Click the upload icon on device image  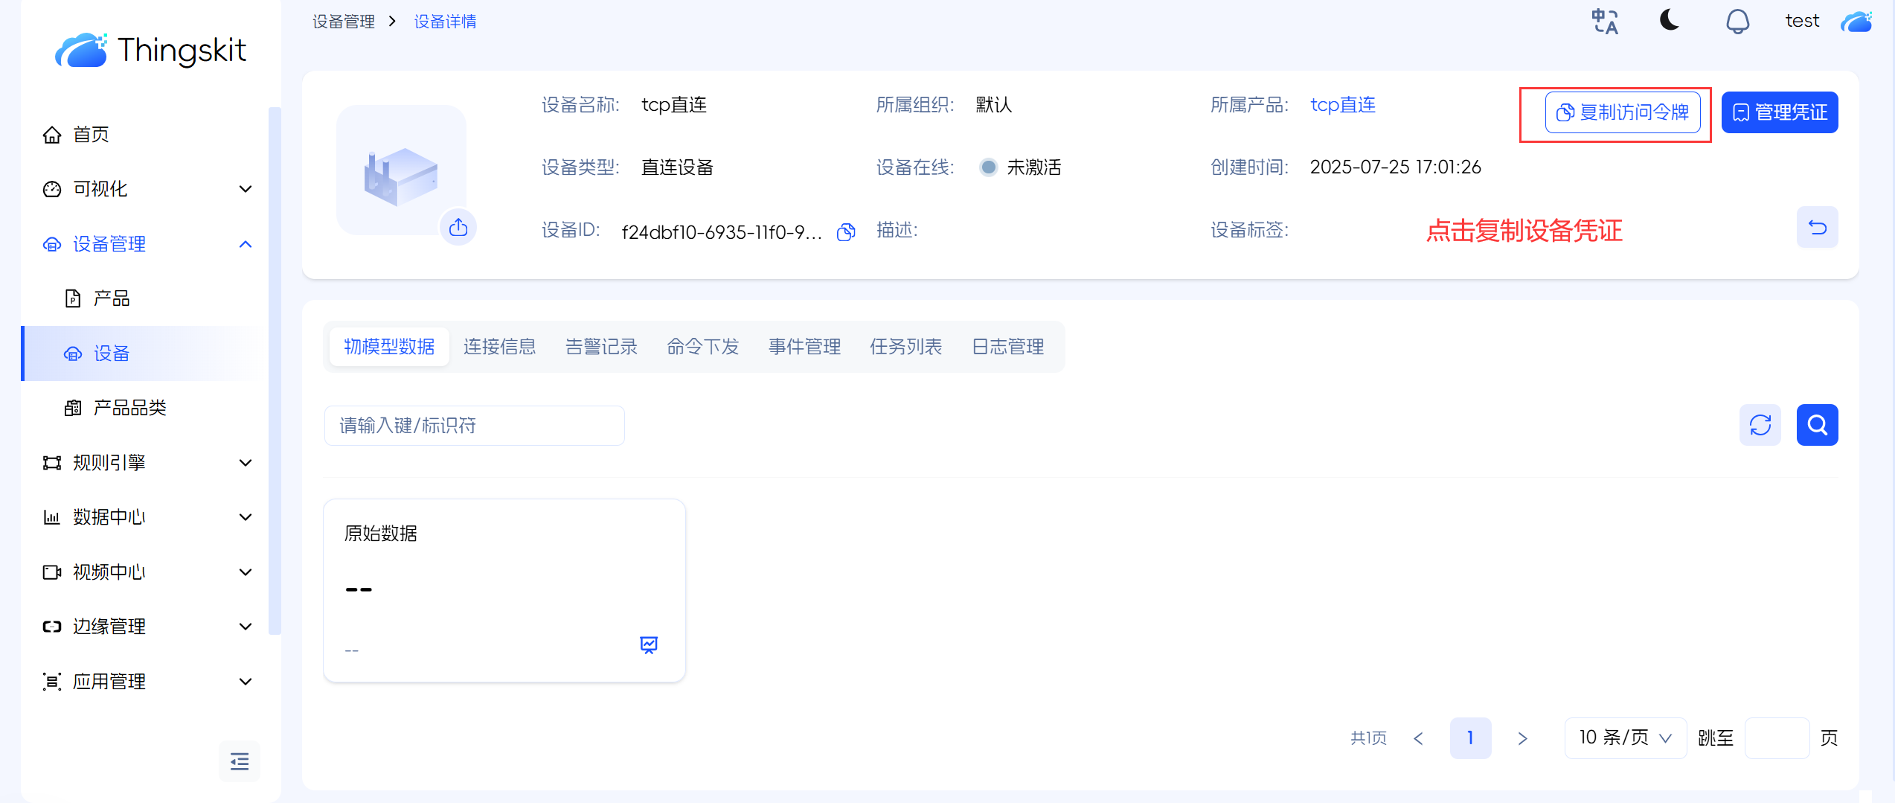(x=458, y=227)
